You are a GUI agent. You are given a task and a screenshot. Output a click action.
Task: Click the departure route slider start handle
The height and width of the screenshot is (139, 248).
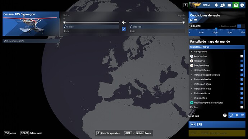[x=64, y=22]
